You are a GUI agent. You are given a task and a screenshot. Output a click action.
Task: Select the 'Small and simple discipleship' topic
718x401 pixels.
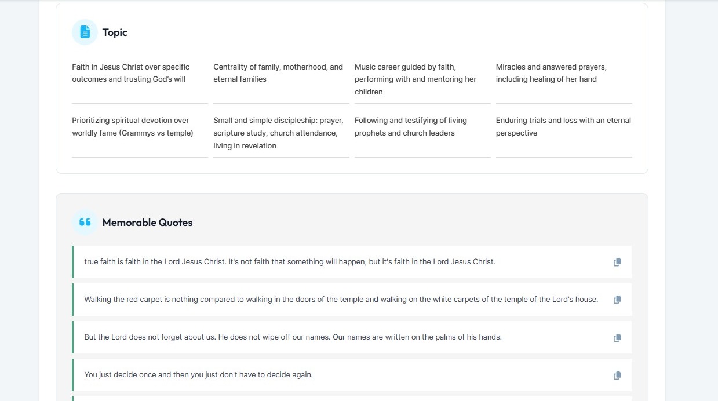[278, 133]
